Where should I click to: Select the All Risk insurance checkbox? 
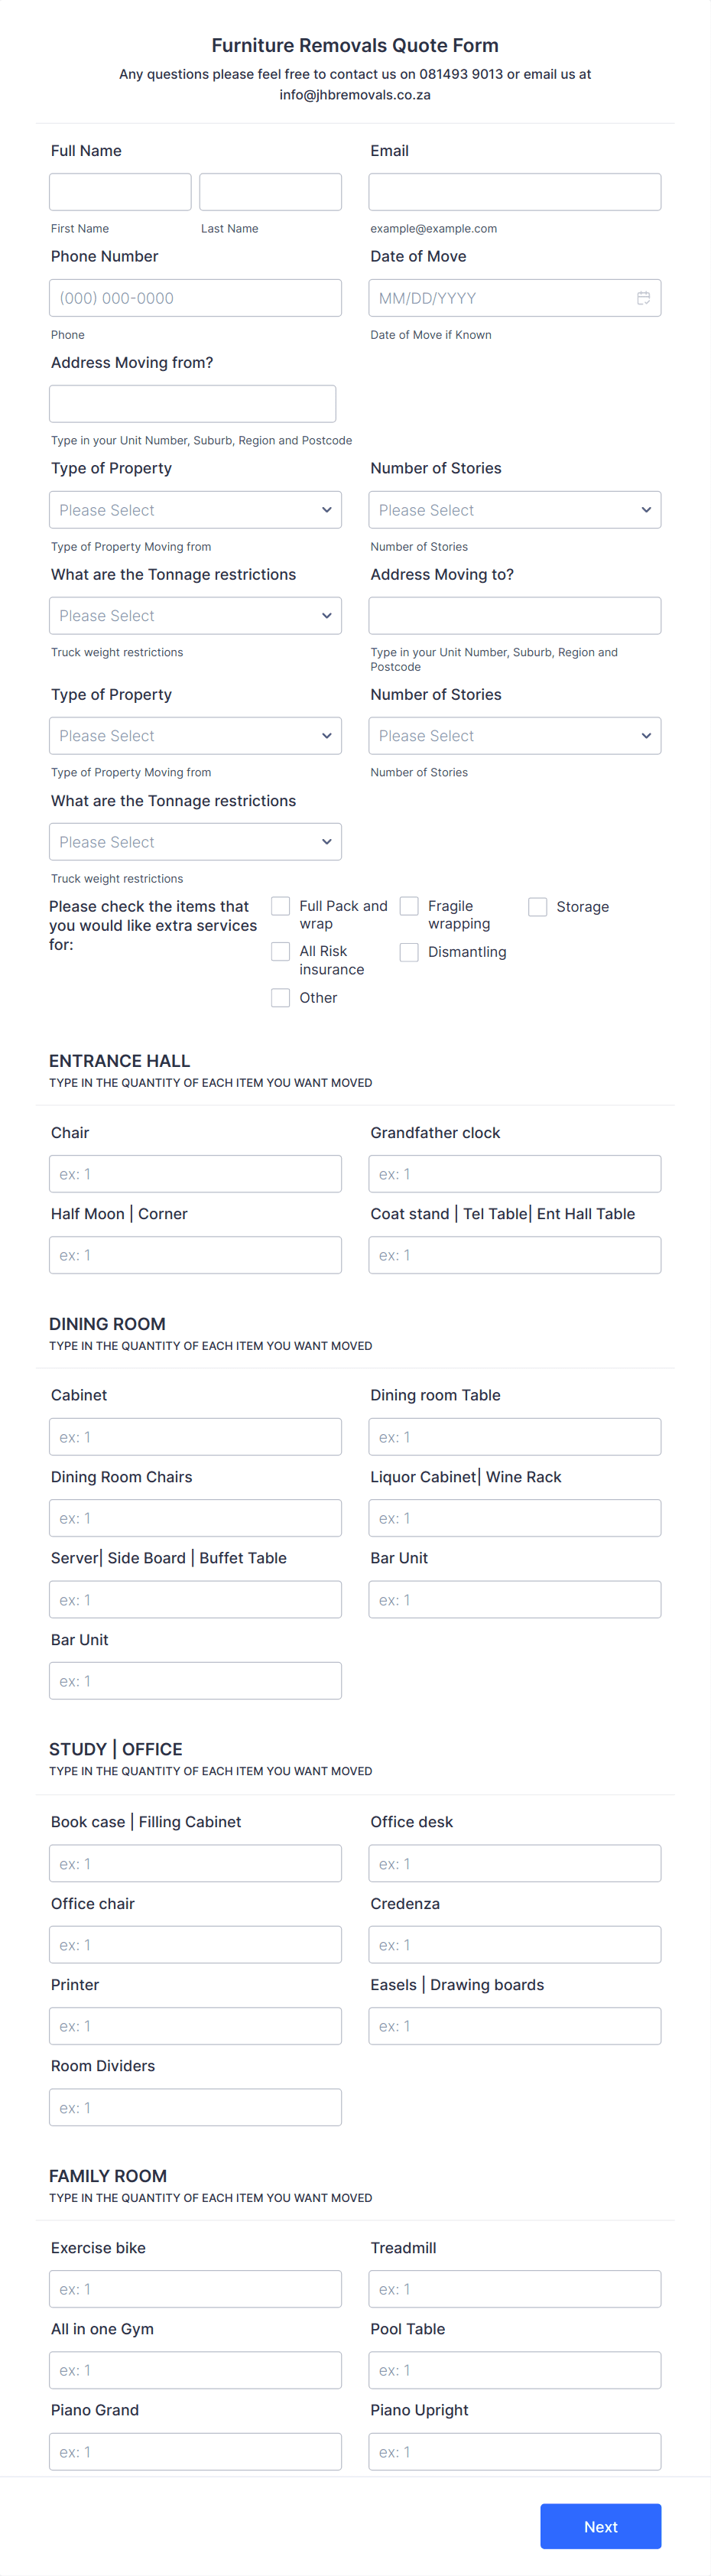point(281,951)
